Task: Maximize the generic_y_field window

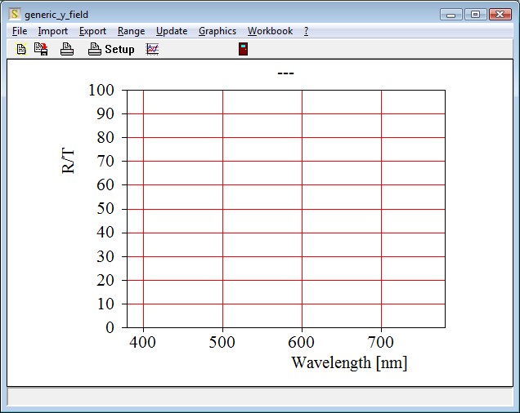Action: click(474, 15)
